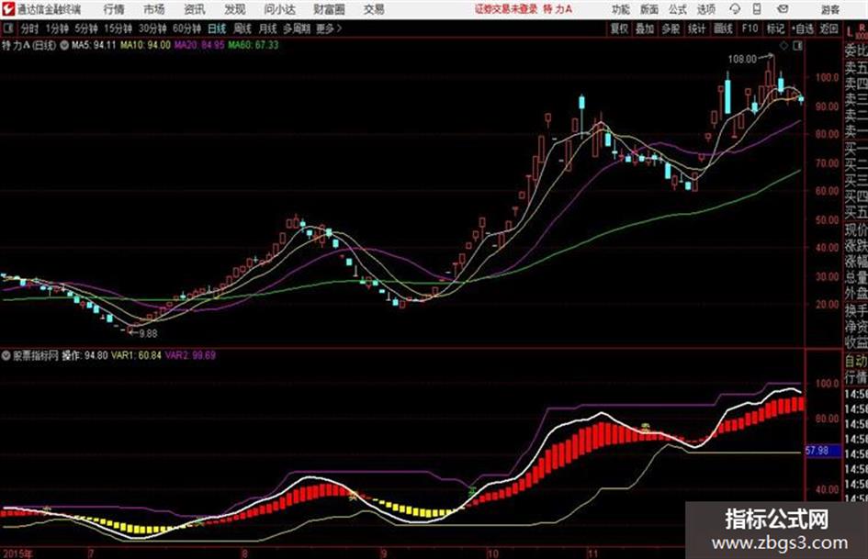868x559 pixels.
Task: Click the 叠加 overlay button
Action: (x=645, y=28)
